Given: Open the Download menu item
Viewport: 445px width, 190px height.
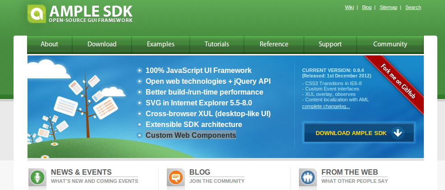Looking at the screenshot, I should tap(102, 44).
